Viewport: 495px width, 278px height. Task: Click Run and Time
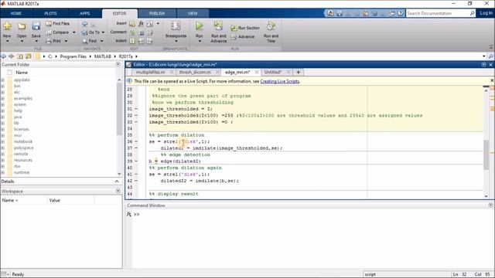271,32
